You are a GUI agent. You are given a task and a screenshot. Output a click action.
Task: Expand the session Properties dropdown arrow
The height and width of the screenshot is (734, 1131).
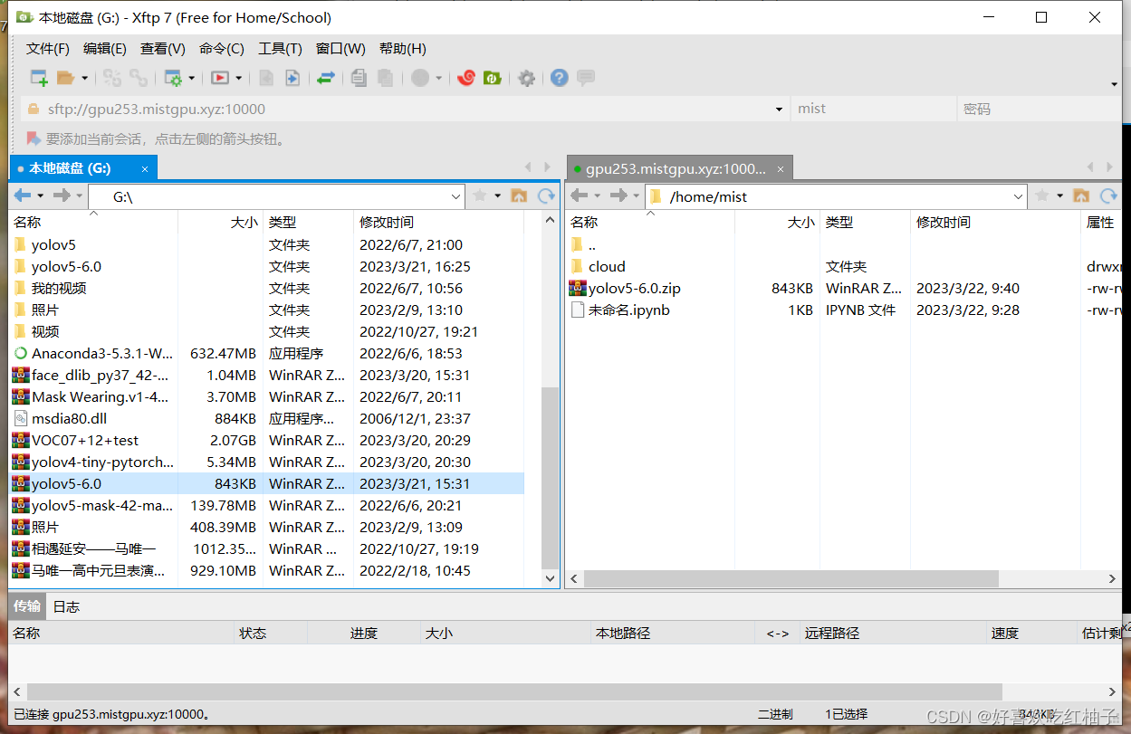pyautogui.click(x=191, y=79)
